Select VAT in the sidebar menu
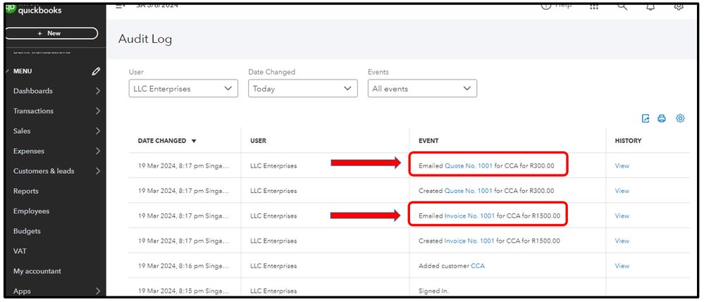Viewport: 704px width, 302px height. coord(20,251)
